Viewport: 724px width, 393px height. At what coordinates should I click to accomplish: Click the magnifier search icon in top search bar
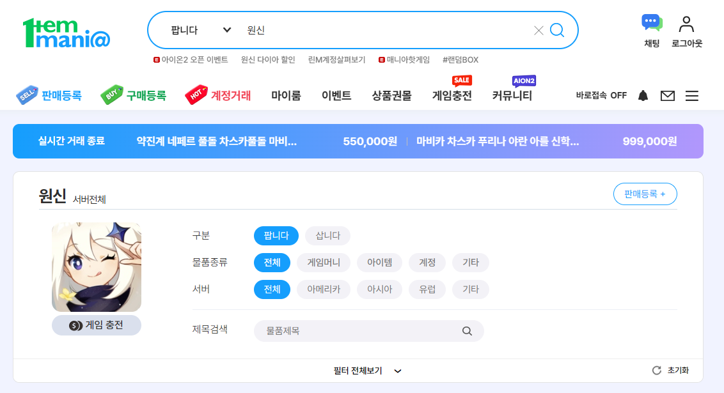(557, 30)
